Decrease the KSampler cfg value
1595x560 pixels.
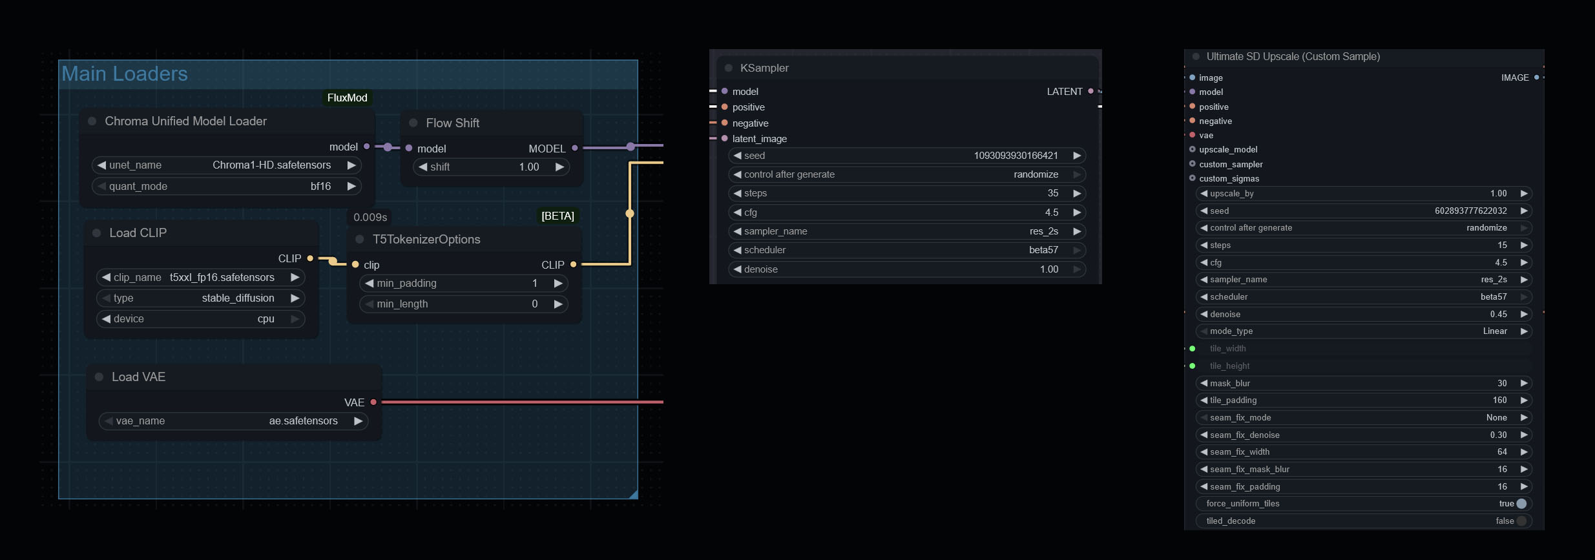coord(737,213)
